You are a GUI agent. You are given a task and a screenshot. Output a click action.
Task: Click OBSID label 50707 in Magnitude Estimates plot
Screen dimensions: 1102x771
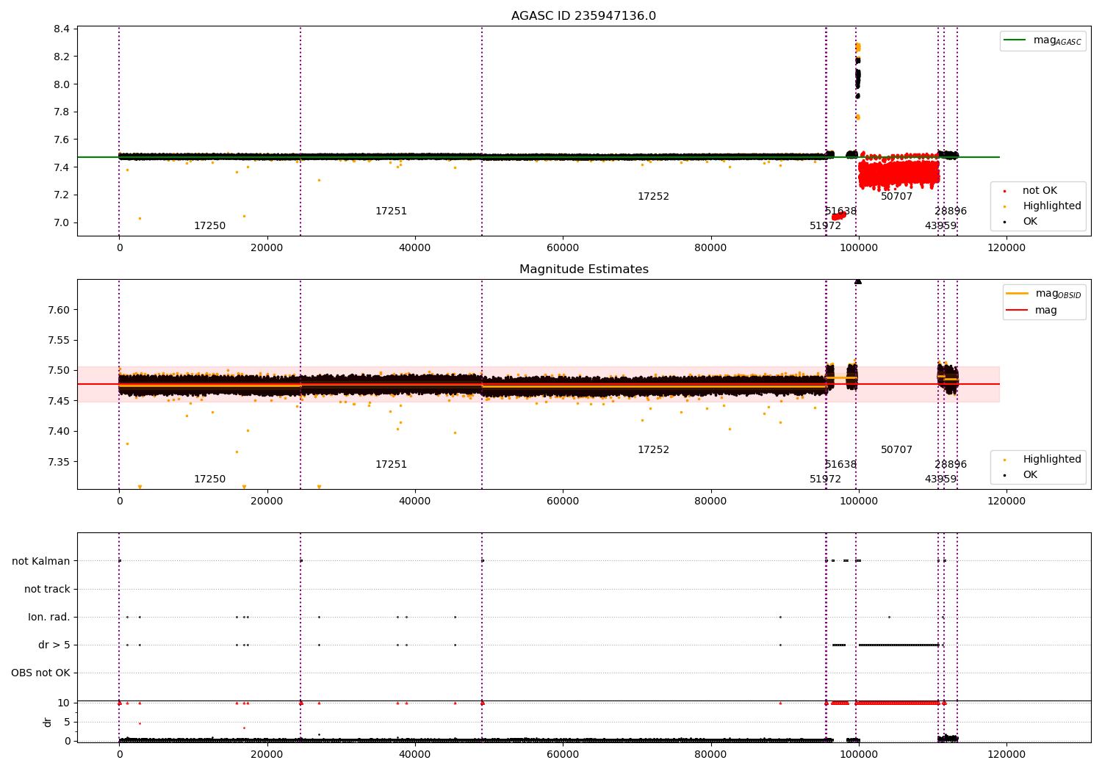point(896,450)
